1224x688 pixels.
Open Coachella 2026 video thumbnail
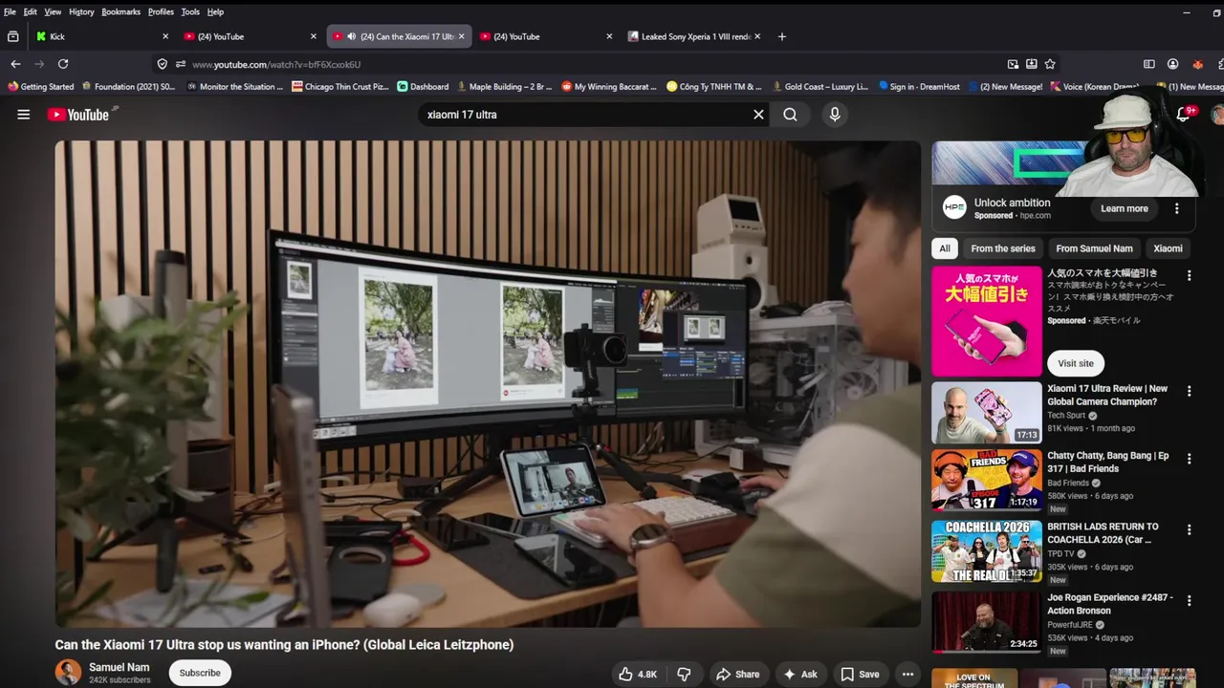(x=987, y=551)
